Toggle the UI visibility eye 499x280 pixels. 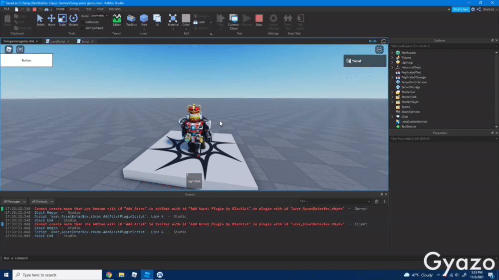pos(373,41)
